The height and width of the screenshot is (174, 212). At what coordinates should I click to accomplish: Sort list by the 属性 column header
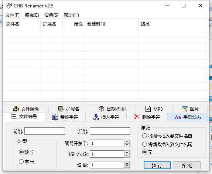[74, 24]
